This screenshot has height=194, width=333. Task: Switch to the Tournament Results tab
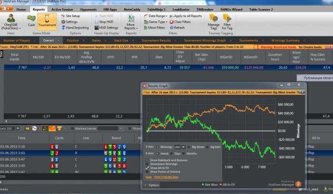pyautogui.click(x=156, y=41)
